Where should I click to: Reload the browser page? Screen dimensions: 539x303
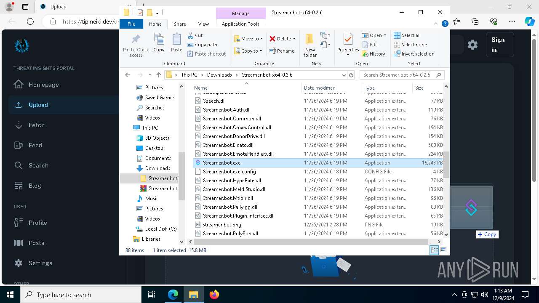click(x=30, y=21)
